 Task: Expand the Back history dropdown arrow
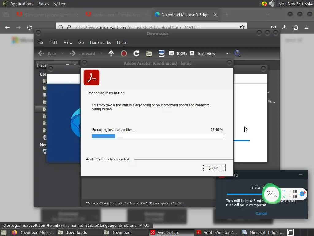click(x=63, y=53)
